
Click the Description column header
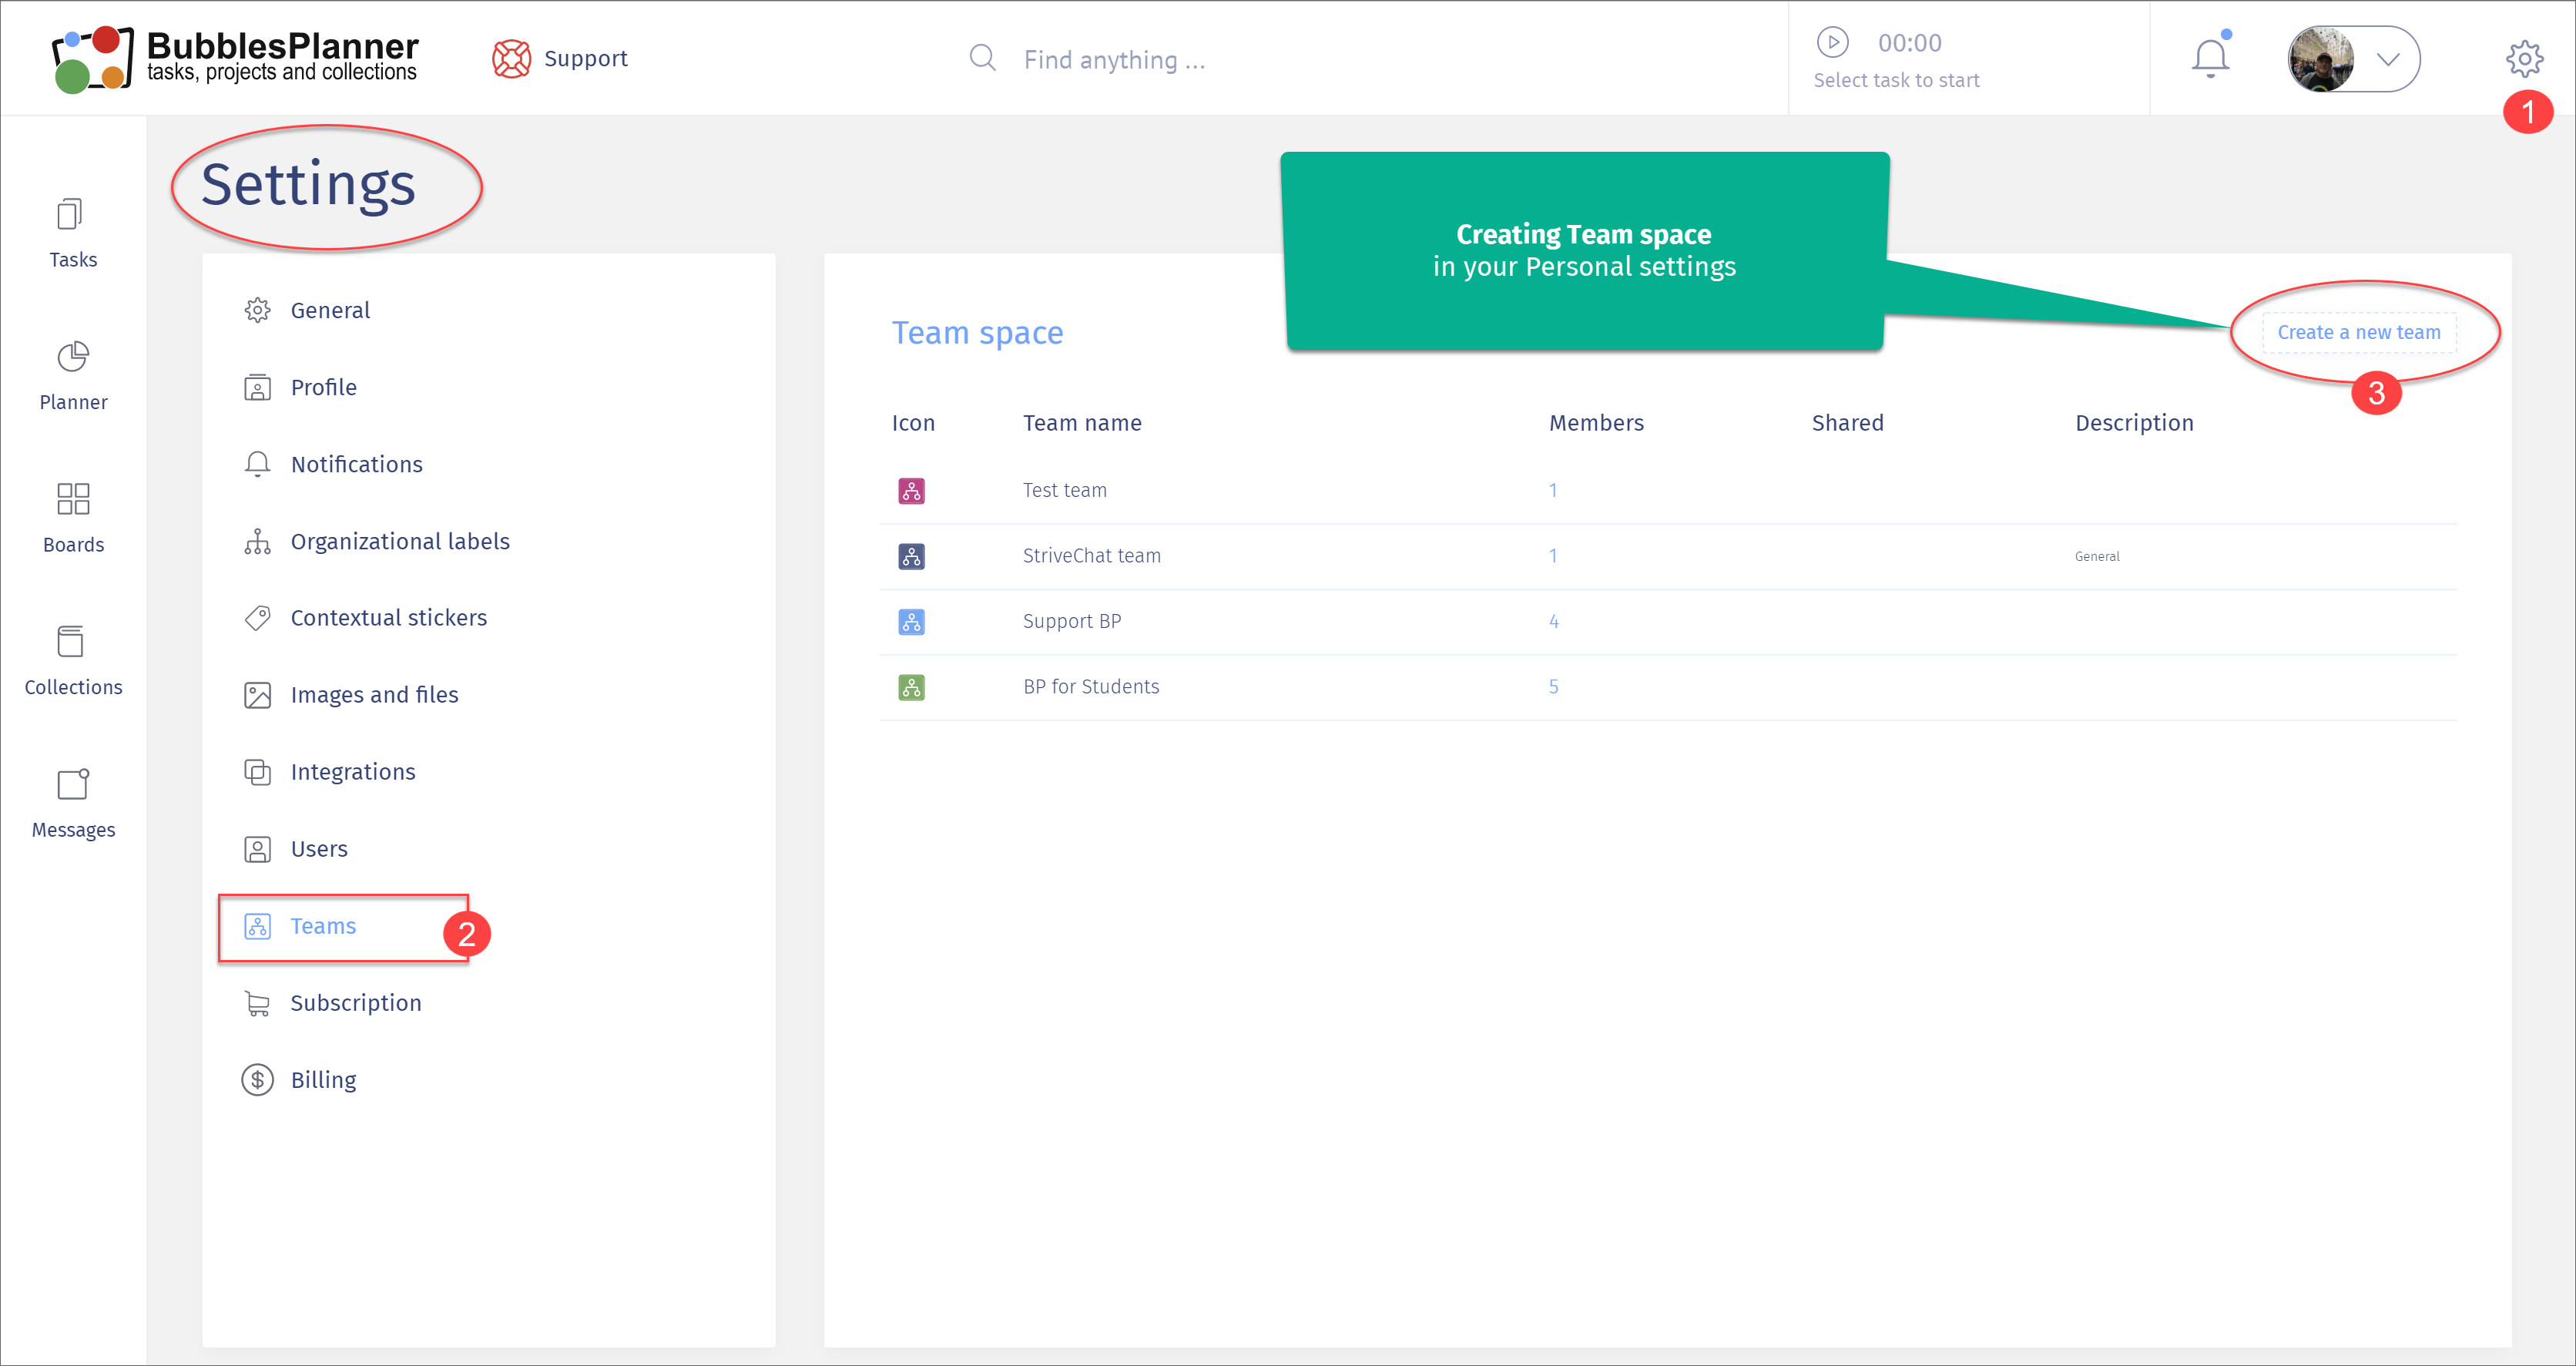click(x=2133, y=423)
